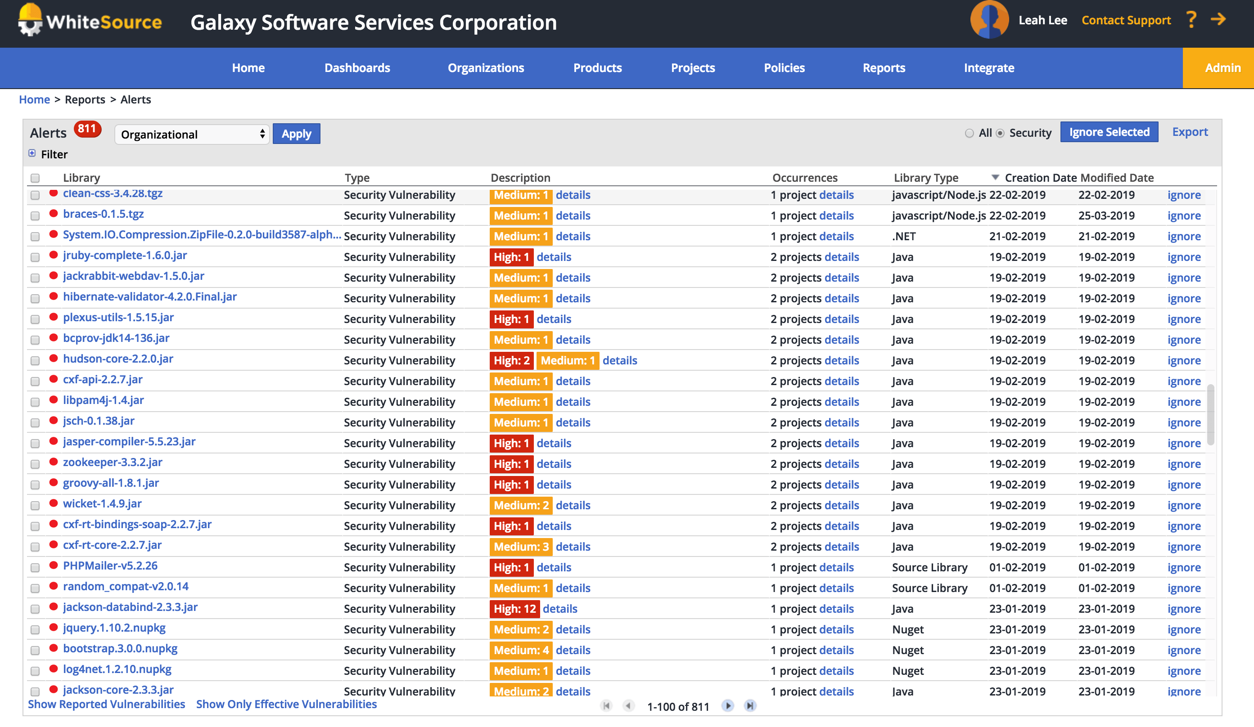Sort by the Modified Date column header
1254x727 pixels.
click(1117, 178)
